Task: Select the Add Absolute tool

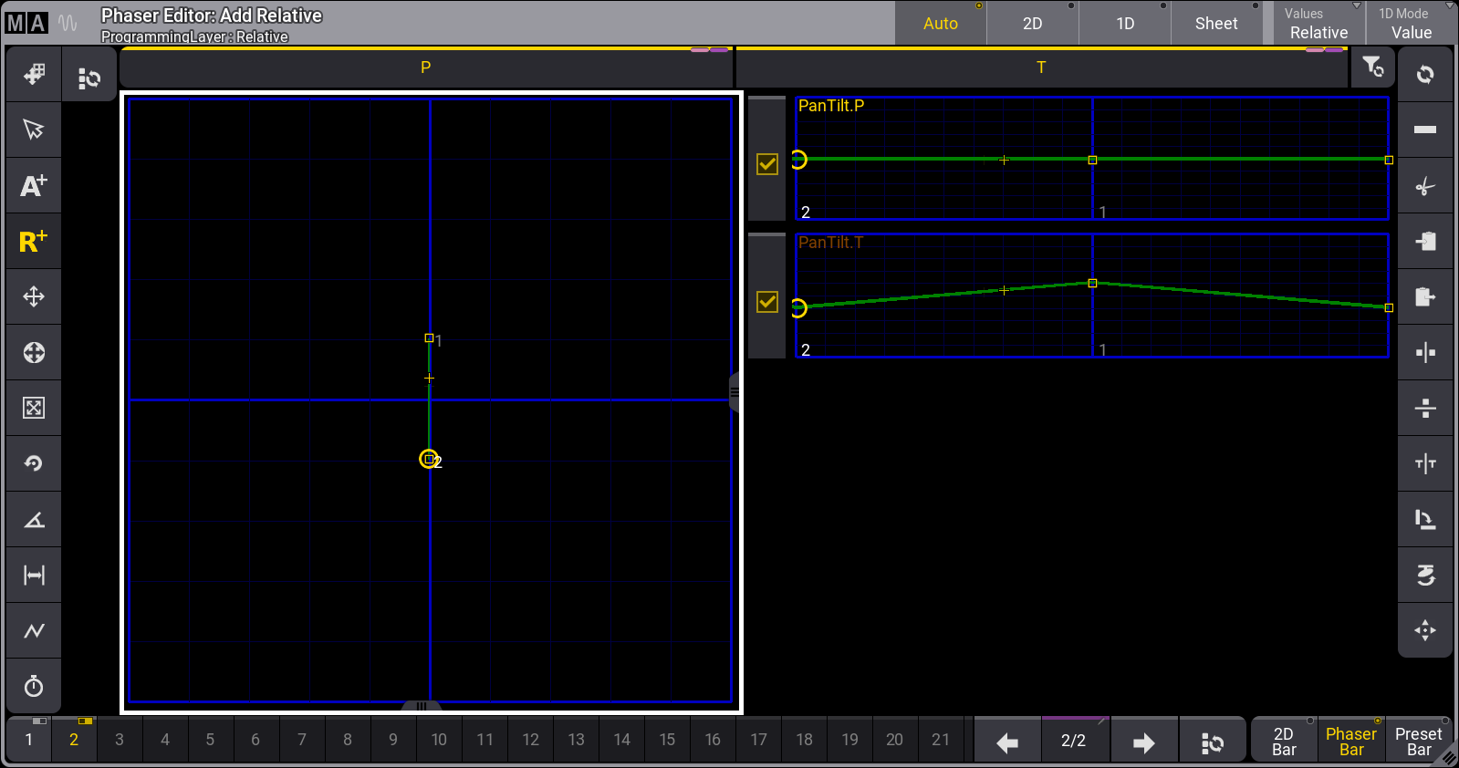Action: [34, 185]
